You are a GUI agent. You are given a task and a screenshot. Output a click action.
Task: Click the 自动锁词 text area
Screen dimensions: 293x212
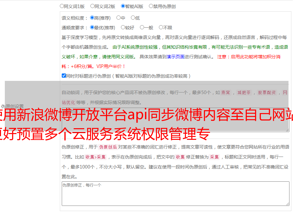(x=176, y=120)
